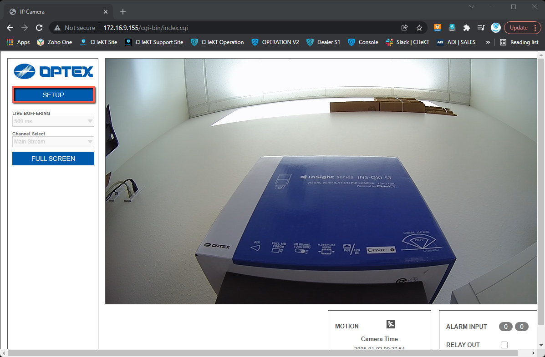Open the CHeKT Operation bookmark
This screenshot has height=357, width=545.
pos(217,42)
